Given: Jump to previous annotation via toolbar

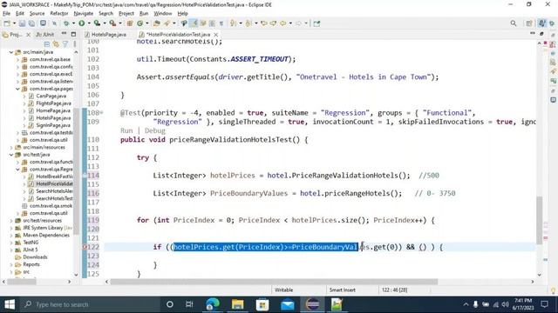Looking at the screenshot, I should tap(248, 23).
